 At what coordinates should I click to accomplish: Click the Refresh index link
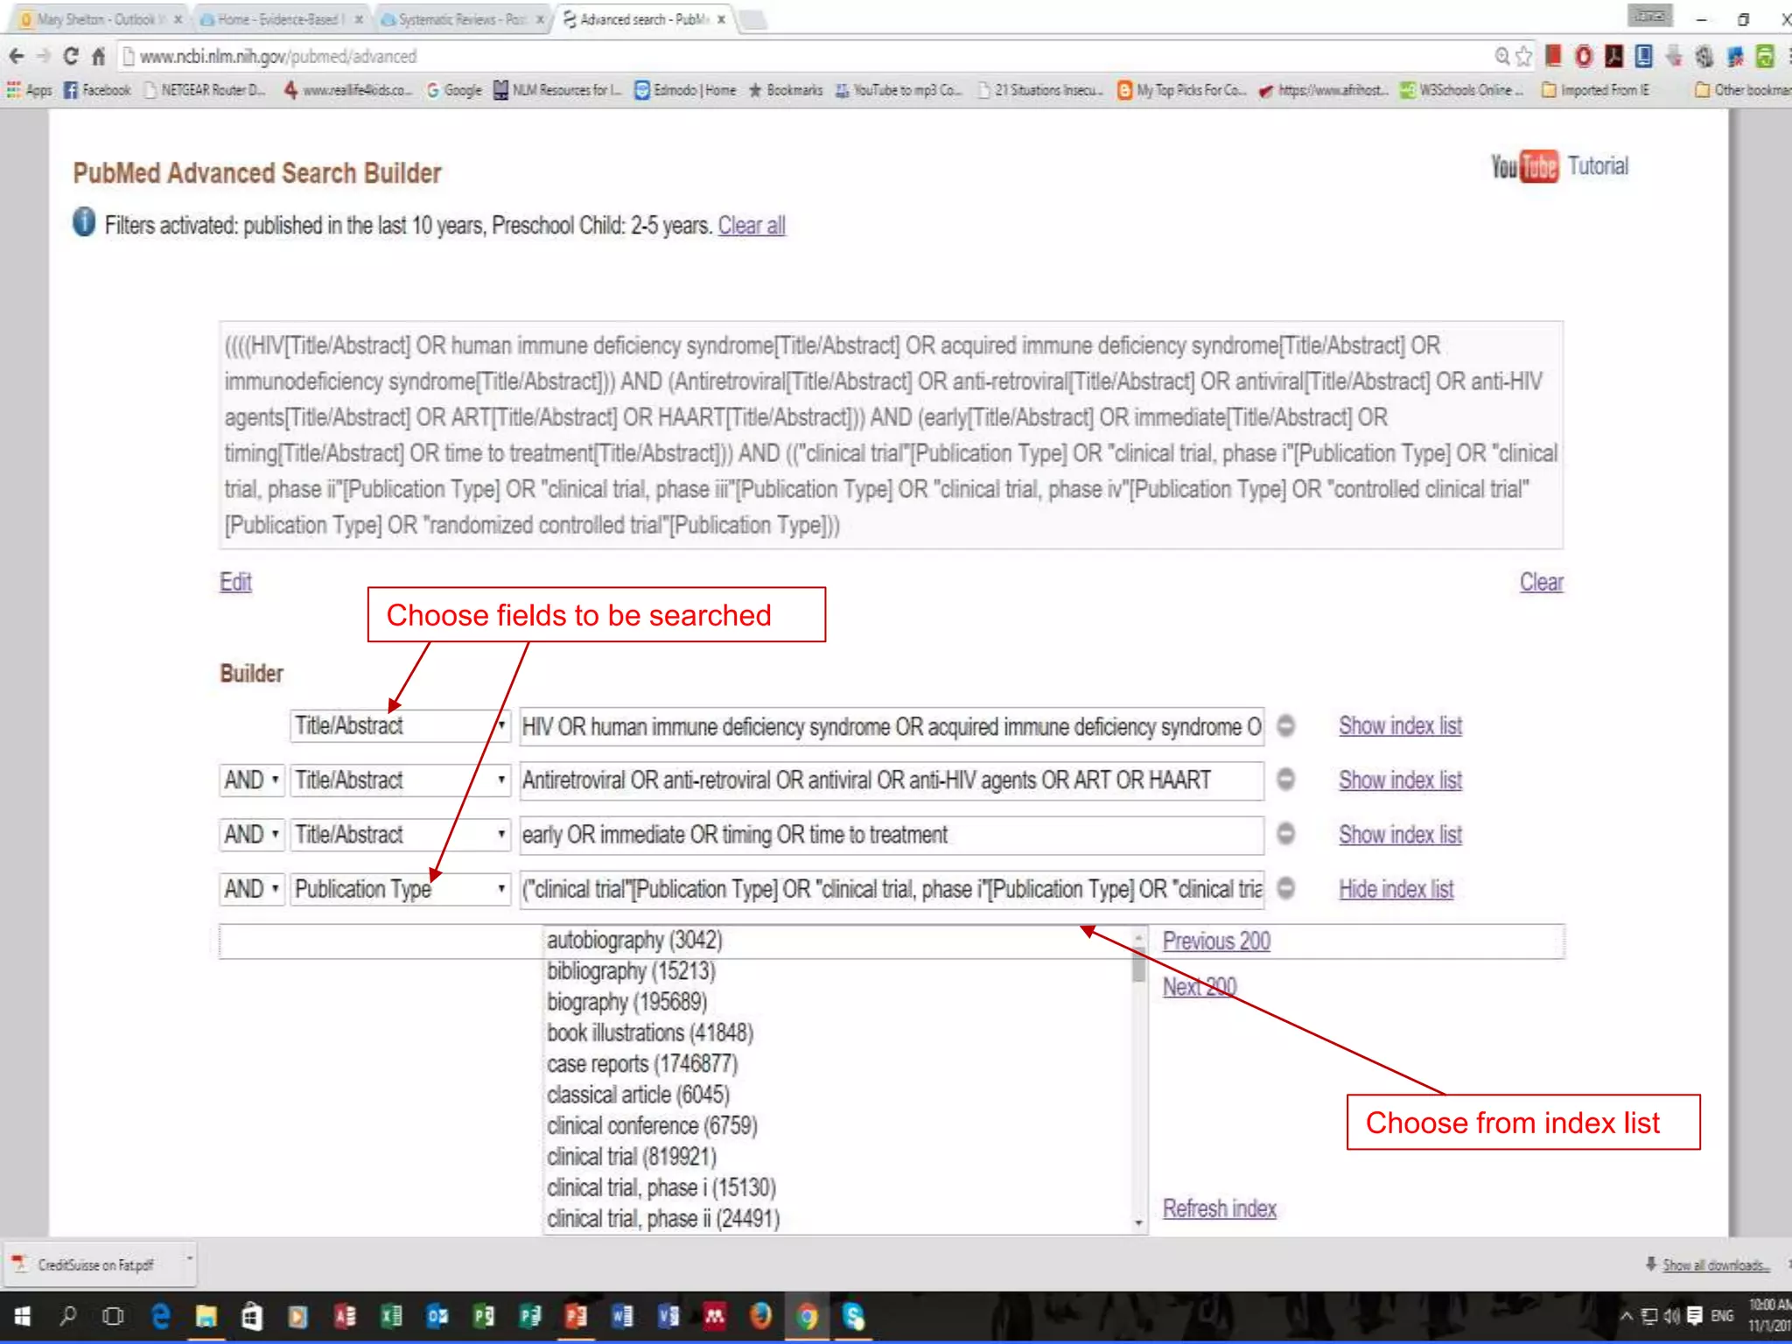coord(1219,1208)
